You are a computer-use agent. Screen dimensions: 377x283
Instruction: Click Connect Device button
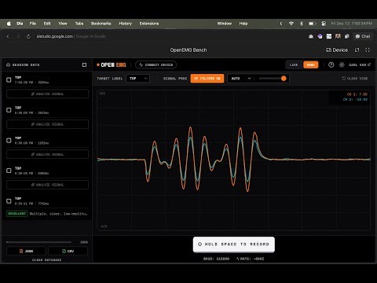[x=156, y=64]
